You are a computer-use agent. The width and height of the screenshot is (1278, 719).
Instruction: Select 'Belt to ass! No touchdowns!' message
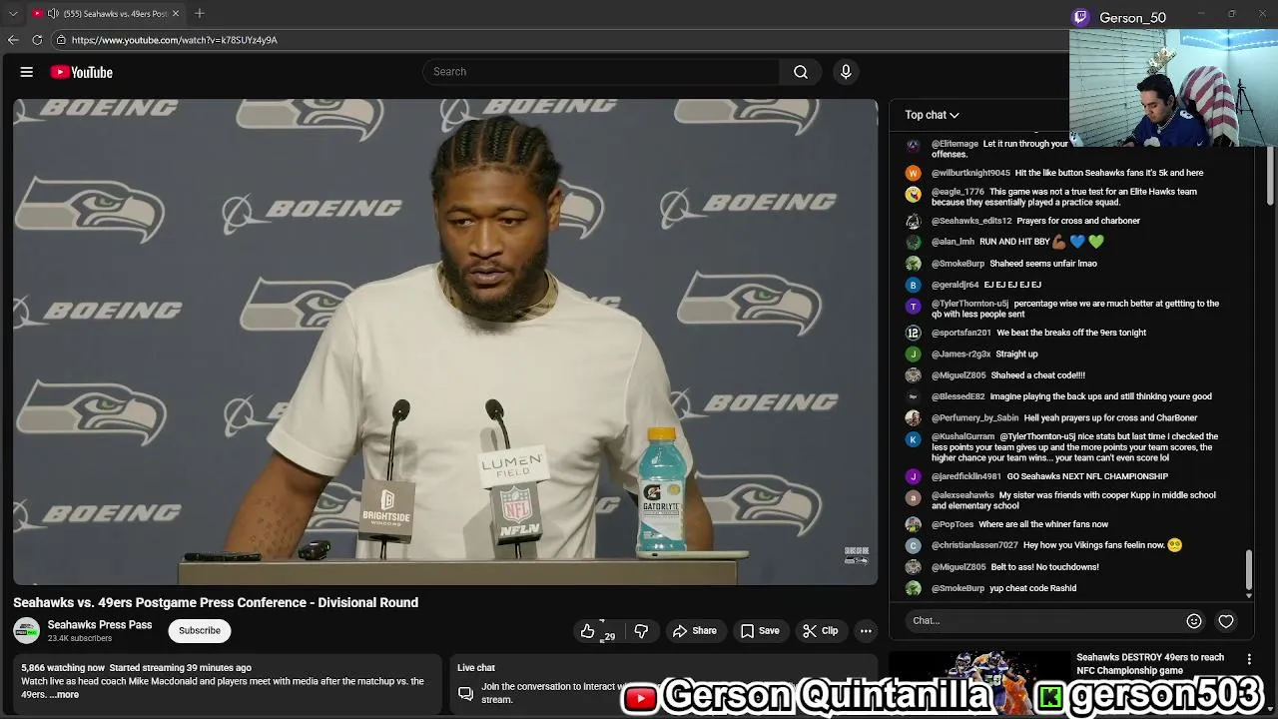(1044, 567)
